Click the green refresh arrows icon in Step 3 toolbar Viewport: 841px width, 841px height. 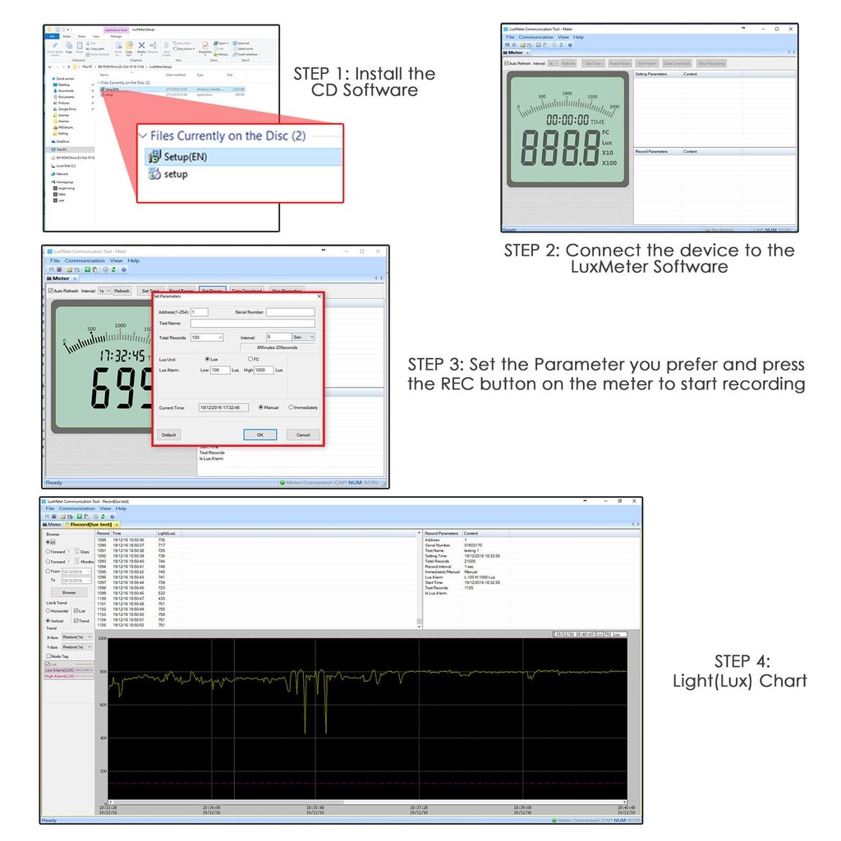tap(113, 269)
